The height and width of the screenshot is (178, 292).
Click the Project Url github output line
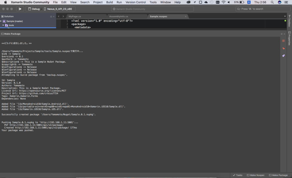[30, 93]
